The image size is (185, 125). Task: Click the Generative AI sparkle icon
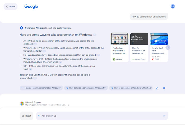tap(21, 28)
